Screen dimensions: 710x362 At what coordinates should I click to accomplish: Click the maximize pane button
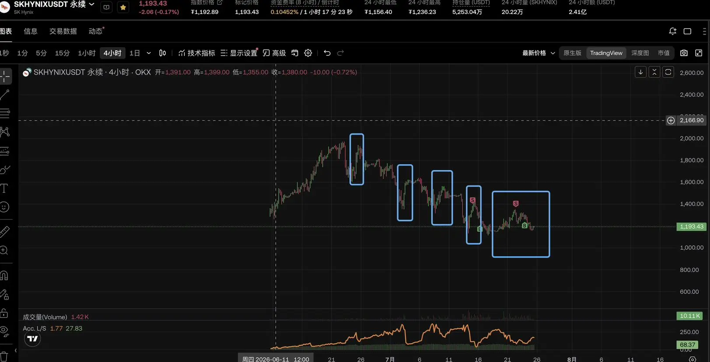click(668, 72)
